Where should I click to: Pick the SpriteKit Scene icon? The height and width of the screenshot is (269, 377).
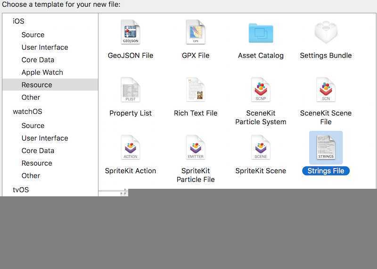(261, 147)
